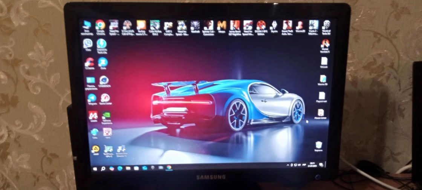Open the AIDA64 desktop shortcut
Screen dimensions: 422x190
point(93,116)
